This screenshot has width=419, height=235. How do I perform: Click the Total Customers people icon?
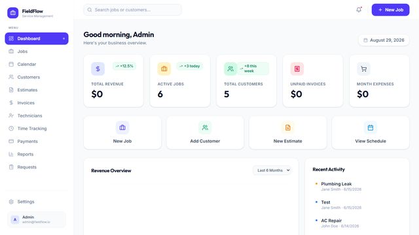tap(230, 69)
